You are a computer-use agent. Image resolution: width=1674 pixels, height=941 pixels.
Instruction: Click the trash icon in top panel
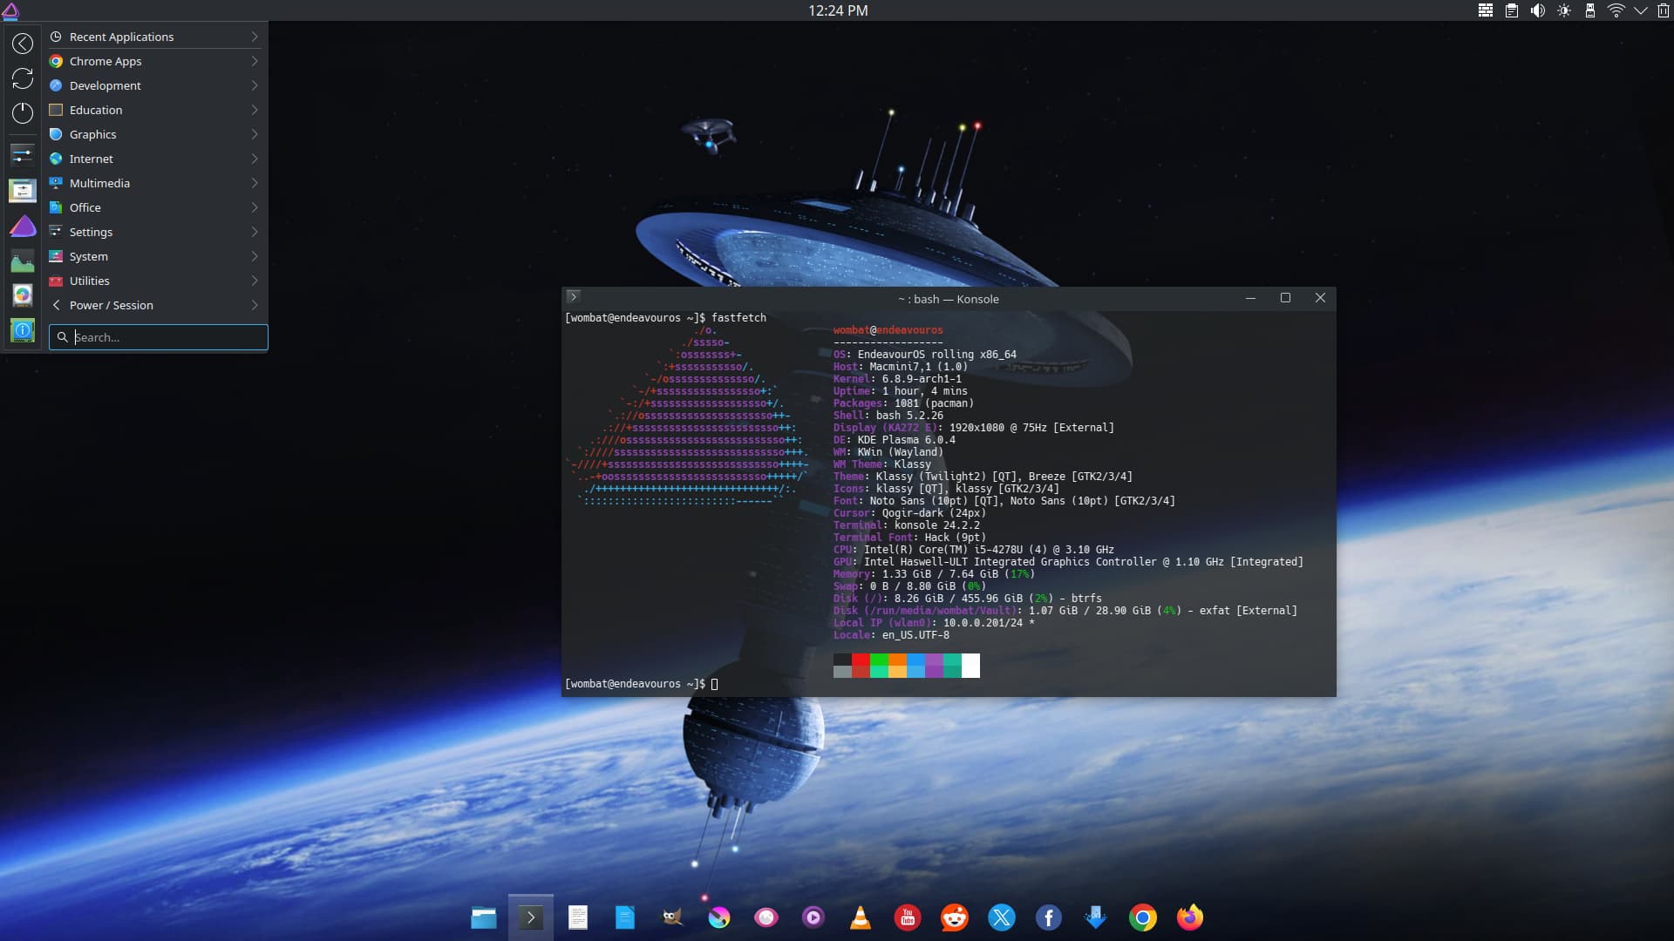click(x=1663, y=10)
